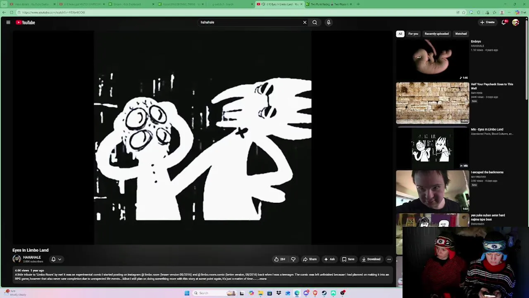This screenshot has height=298, width=529.
Task: Open Microsoft Edge from the taskbar
Action: coord(297,293)
